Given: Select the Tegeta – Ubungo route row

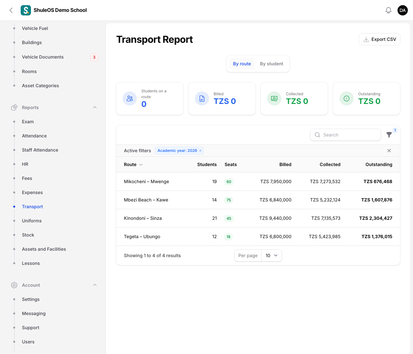Looking at the screenshot, I should 258,237.
